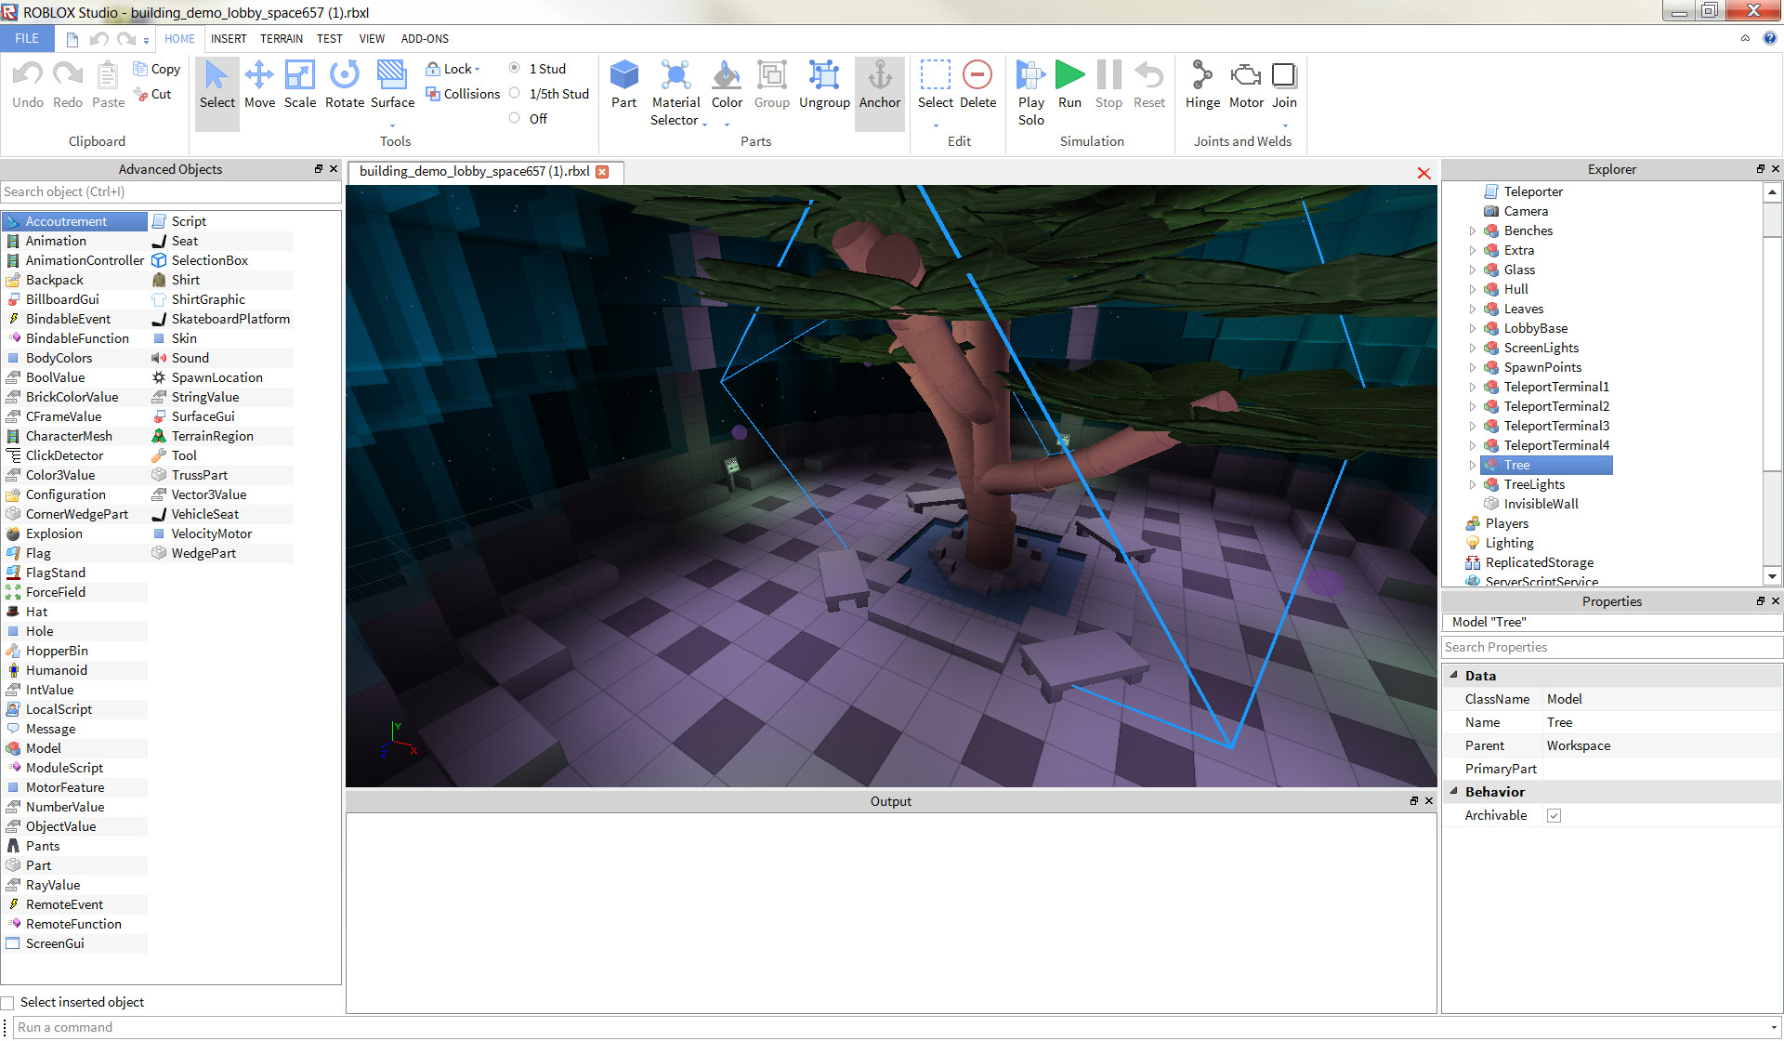Select the 1/5th Stud radio button
Image resolution: width=1784 pixels, height=1041 pixels.
515,93
